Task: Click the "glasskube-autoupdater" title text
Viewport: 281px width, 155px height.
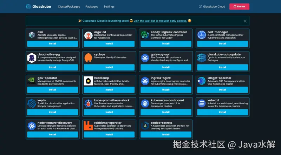Action: click(224, 54)
